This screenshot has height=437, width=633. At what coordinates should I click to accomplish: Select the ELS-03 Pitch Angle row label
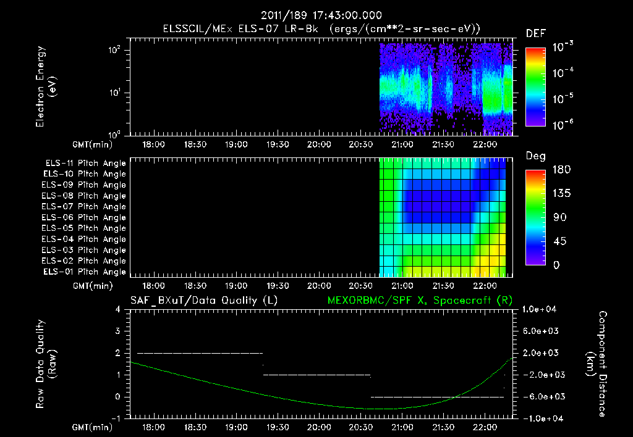[x=84, y=251]
